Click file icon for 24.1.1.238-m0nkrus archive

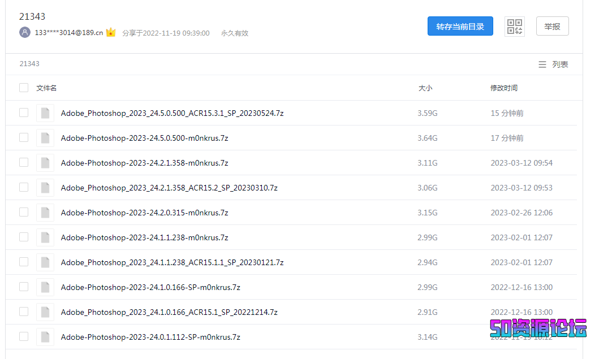click(45, 237)
